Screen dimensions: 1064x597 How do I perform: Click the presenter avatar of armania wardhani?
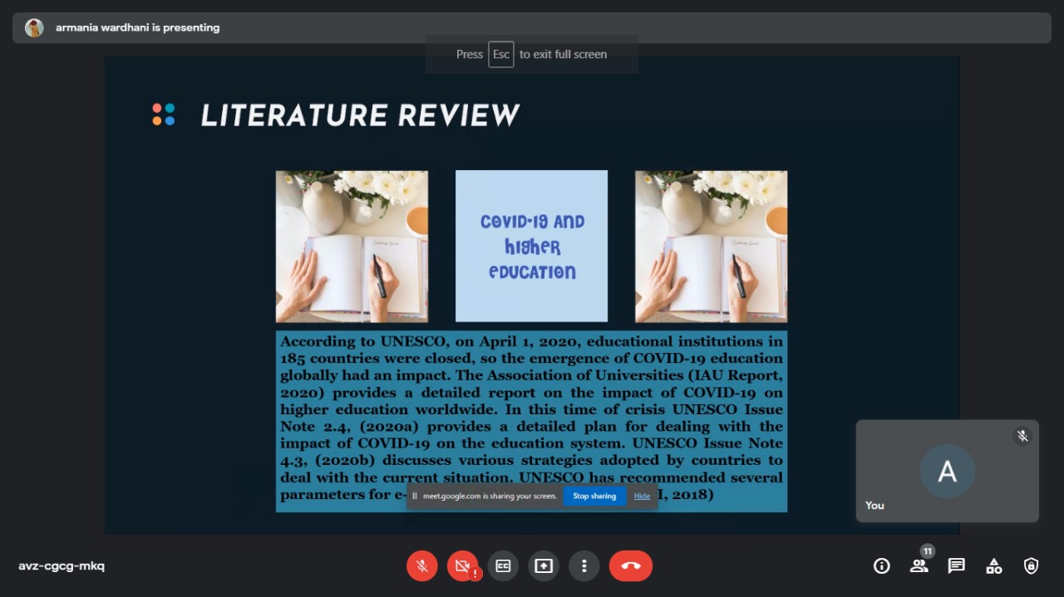pos(34,27)
